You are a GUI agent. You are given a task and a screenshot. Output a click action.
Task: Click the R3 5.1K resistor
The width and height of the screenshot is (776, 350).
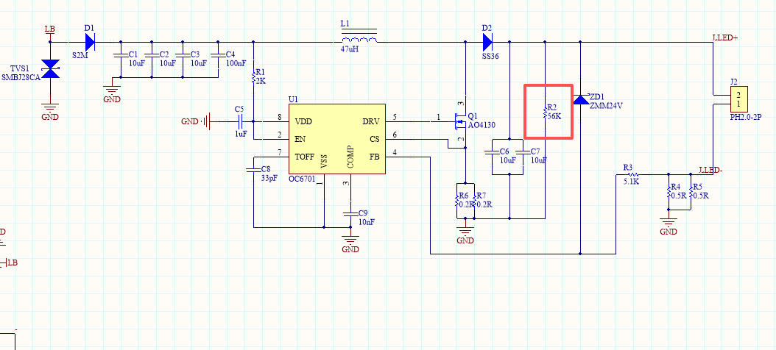click(x=629, y=174)
